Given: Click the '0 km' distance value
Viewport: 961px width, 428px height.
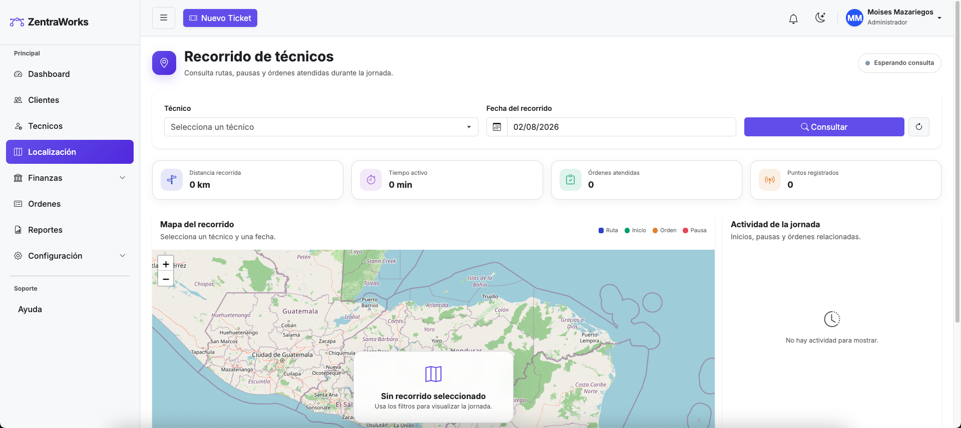Looking at the screenshot, I should 200,185.
